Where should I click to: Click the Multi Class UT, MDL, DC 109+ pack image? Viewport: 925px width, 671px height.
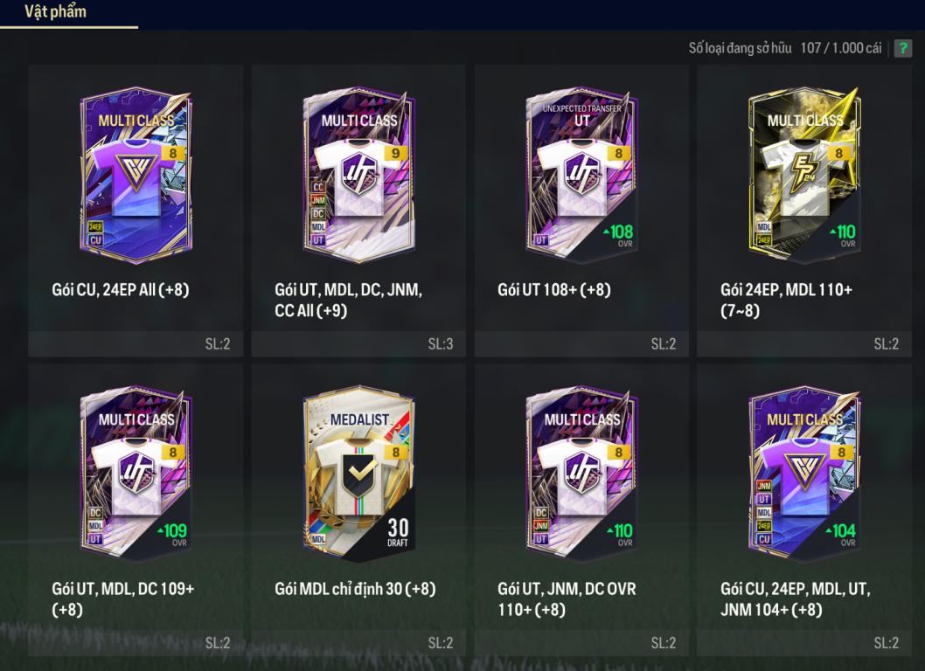click(136, 474)
